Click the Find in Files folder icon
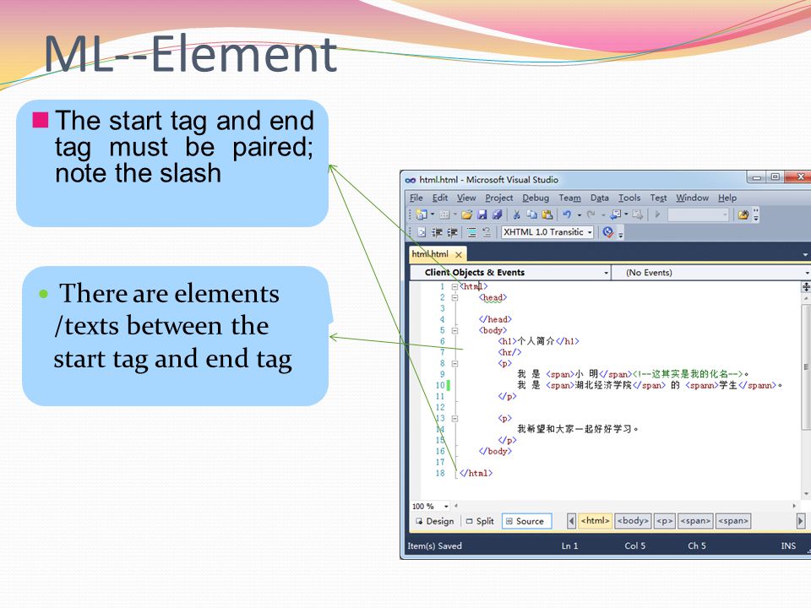This screenshot has width=811, height=608. pos(743,214)
